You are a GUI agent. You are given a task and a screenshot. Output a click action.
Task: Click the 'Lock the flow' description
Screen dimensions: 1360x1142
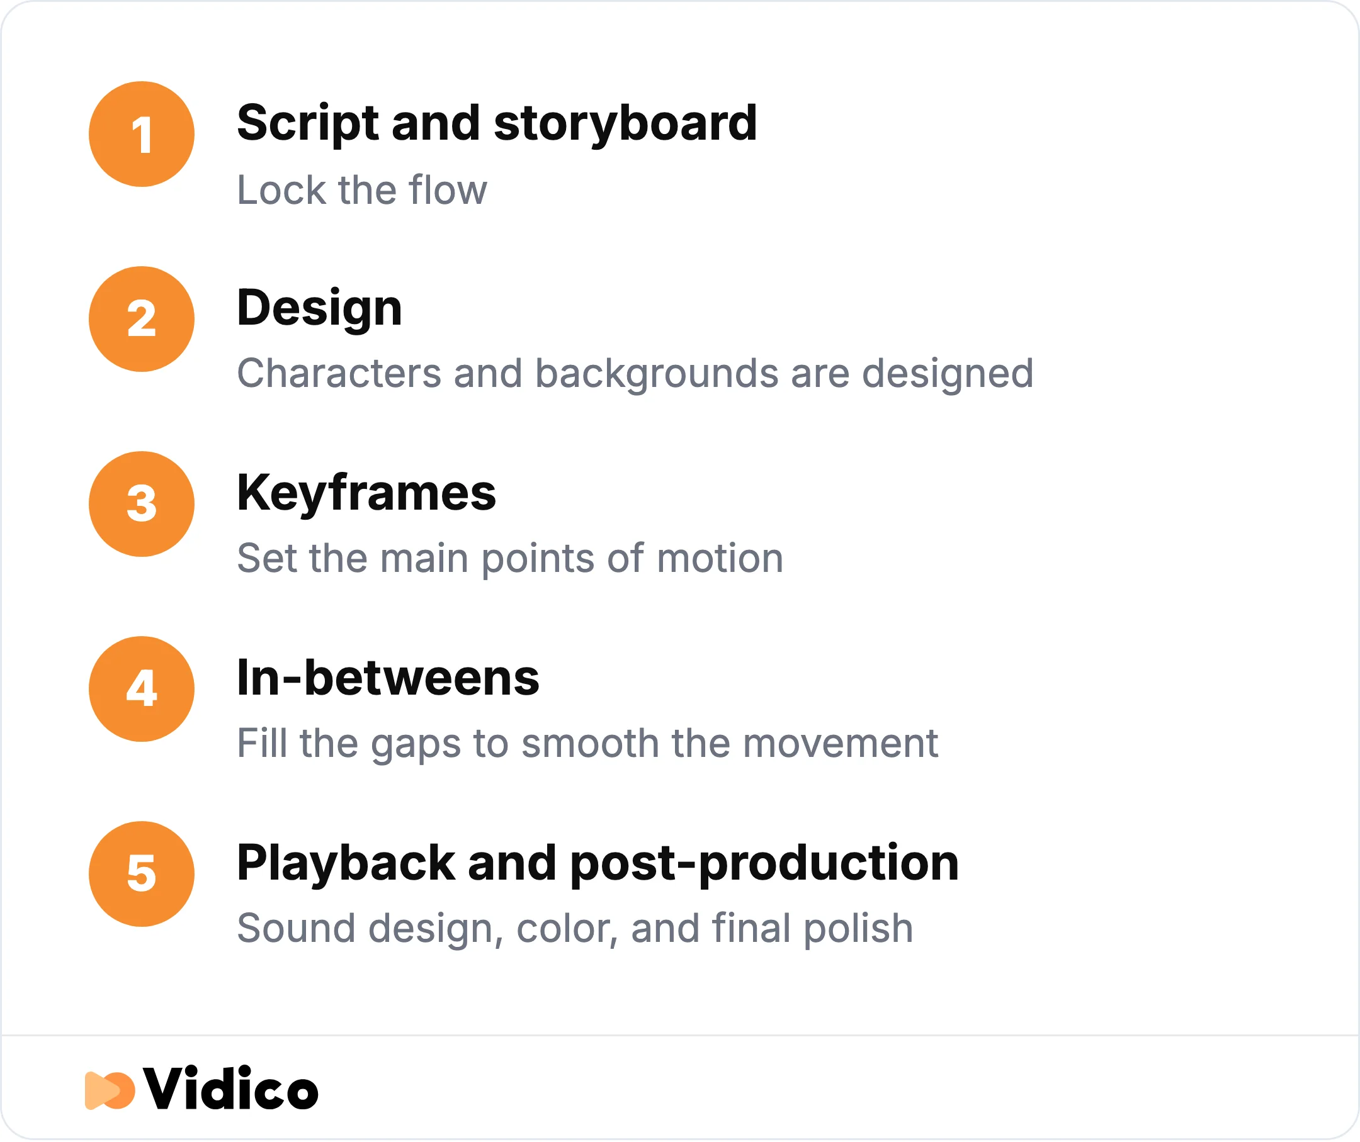[361, 190]
